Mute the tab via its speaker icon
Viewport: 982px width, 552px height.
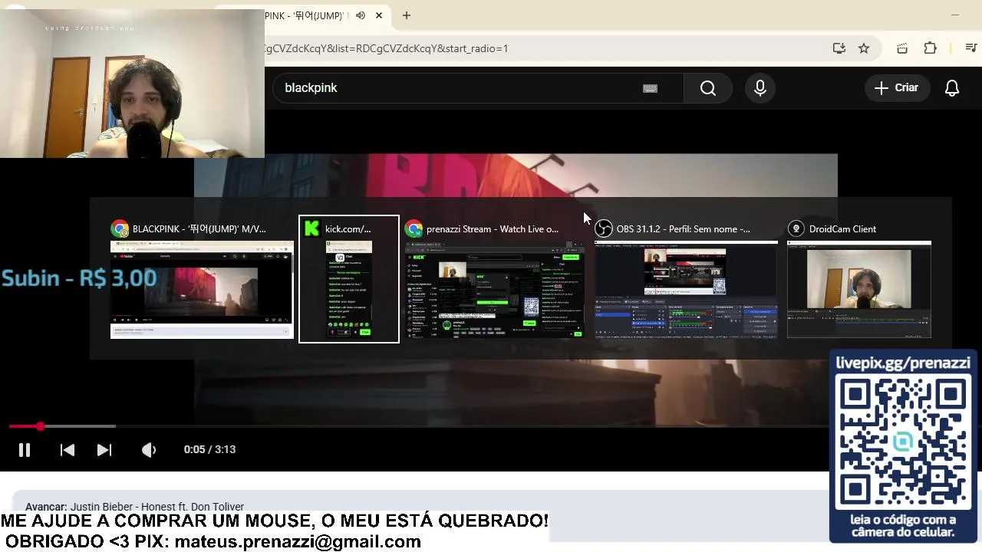361,15
